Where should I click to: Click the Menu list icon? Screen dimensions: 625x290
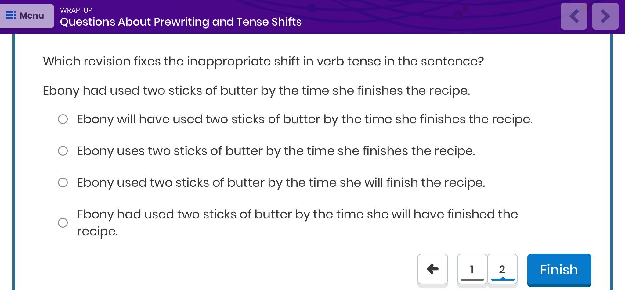pyautogui.click(x=11, y=15)
